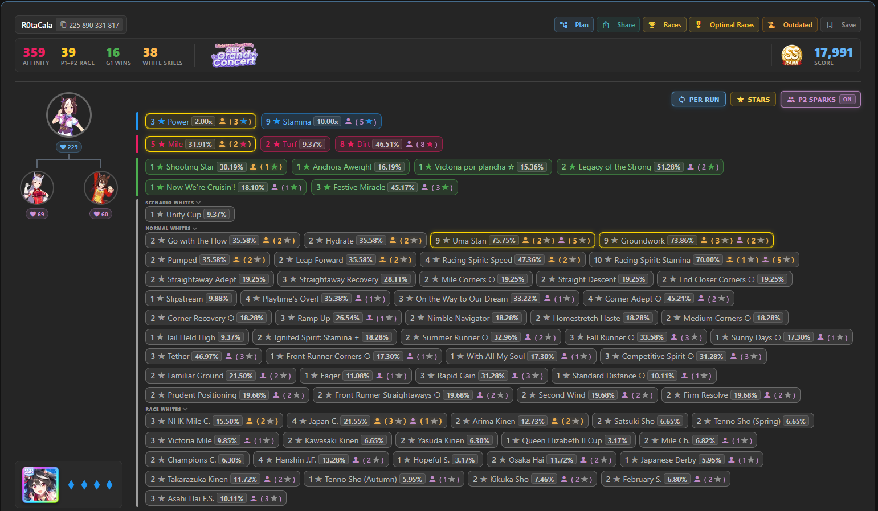Open the Plan view
Image resolution: width=878 pixels, height=511 pixels.
574,25
